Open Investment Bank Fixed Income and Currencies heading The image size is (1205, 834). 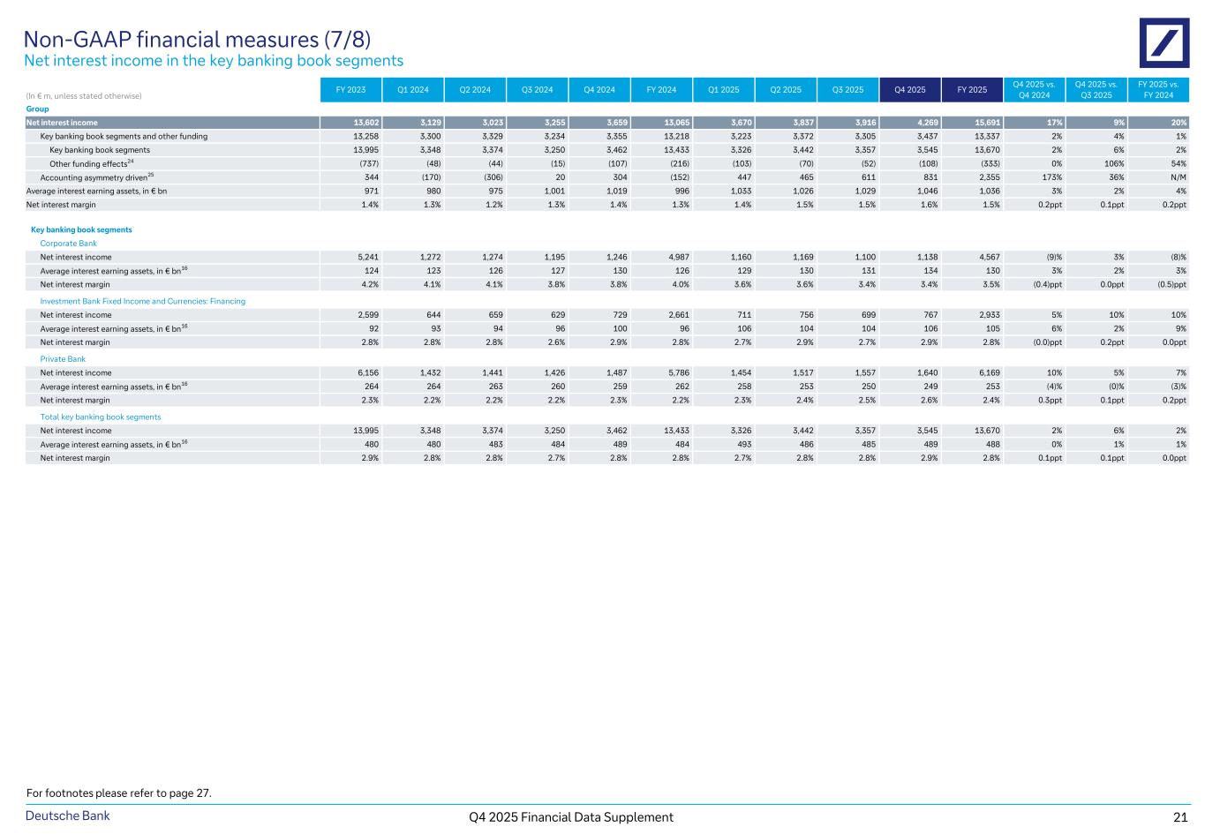click(142, 301)
